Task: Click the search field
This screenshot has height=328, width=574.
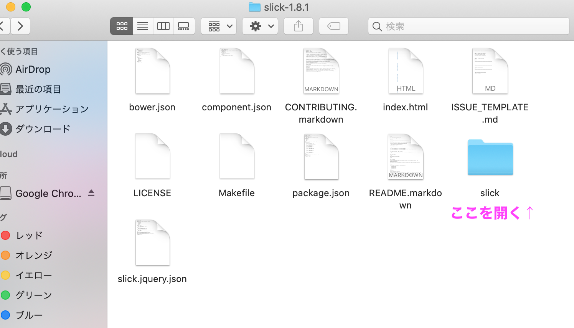Action: (x=469, y=26)
